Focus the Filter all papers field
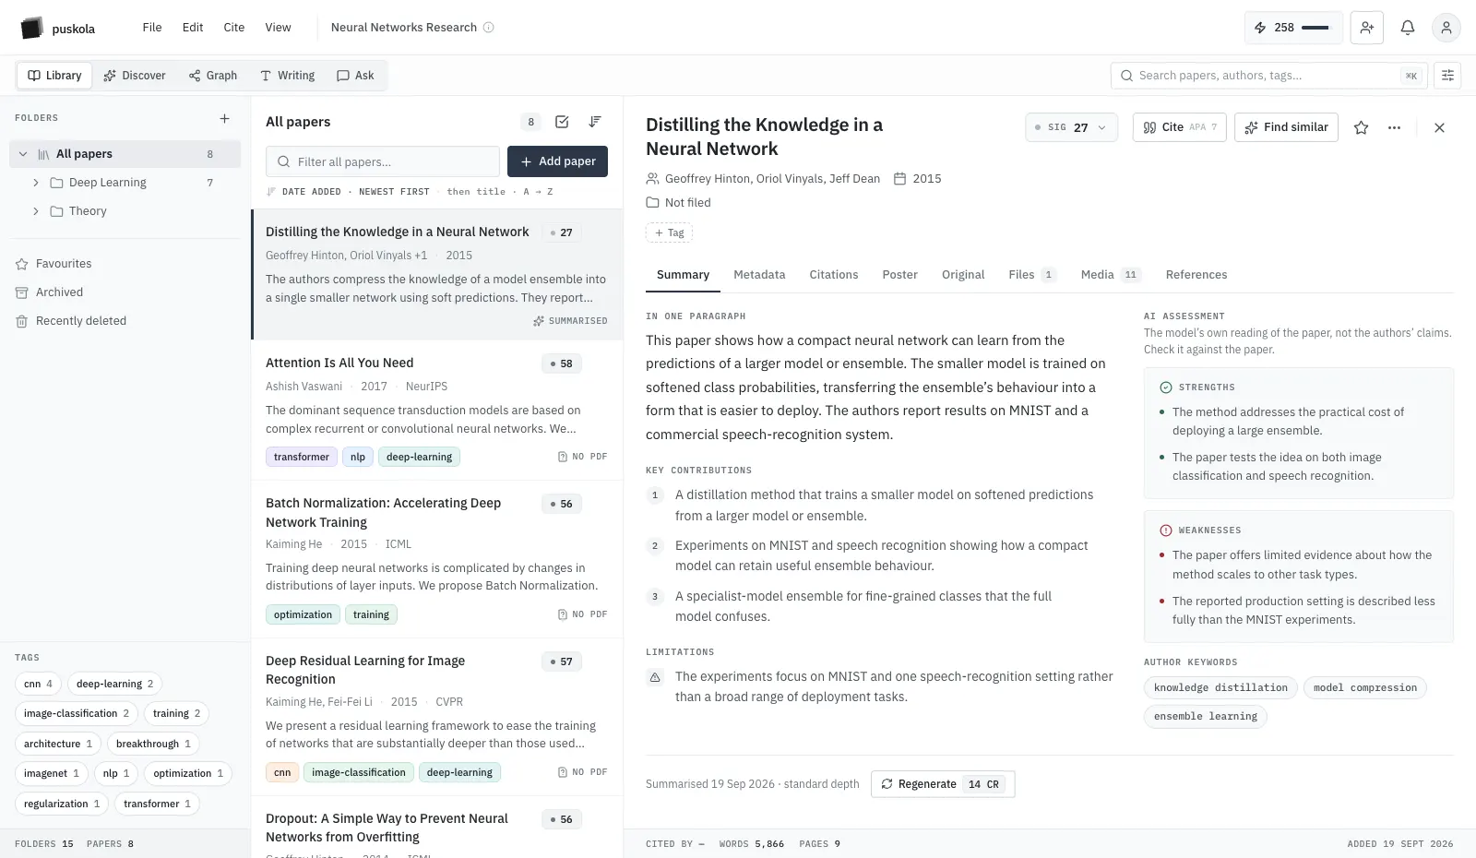Image resolution: width=1476 pixels, height=858 pixels. pos(383,161)
